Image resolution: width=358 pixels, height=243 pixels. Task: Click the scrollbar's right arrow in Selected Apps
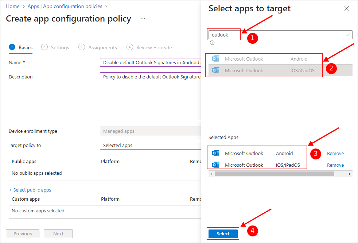click(x=350, y=174)
